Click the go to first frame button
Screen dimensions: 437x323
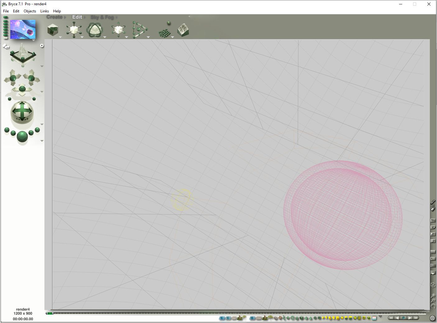[391, 318]
